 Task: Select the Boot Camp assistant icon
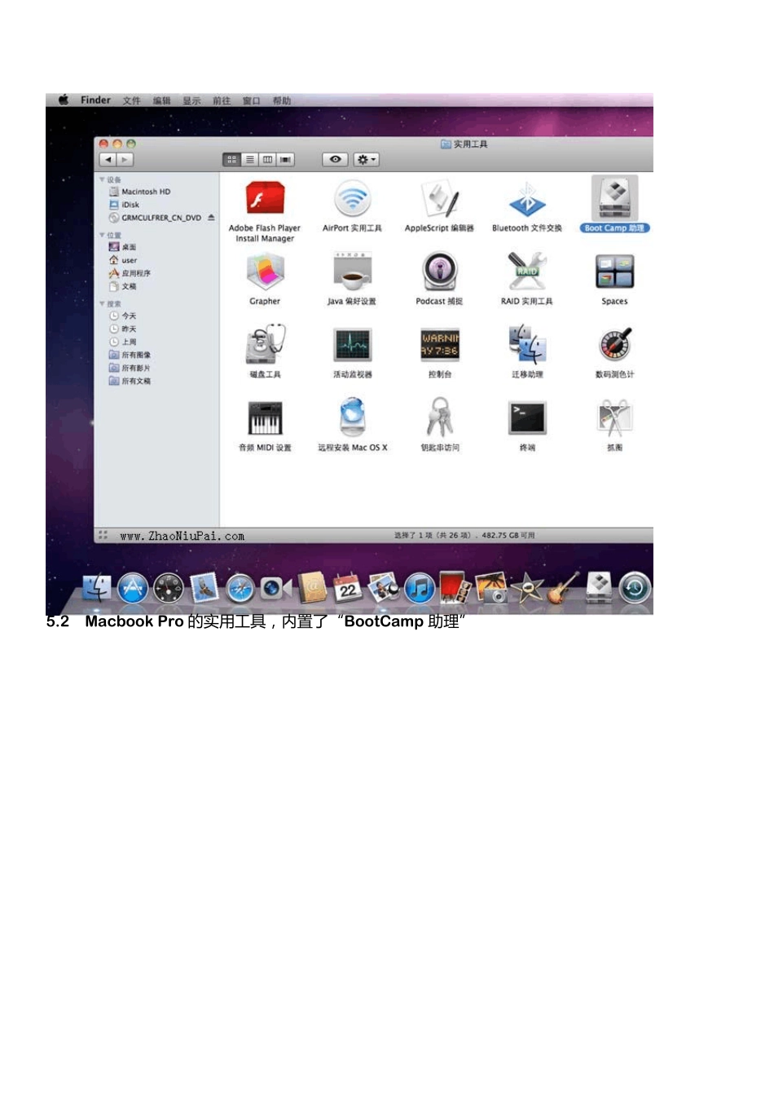tap(614, 199)
